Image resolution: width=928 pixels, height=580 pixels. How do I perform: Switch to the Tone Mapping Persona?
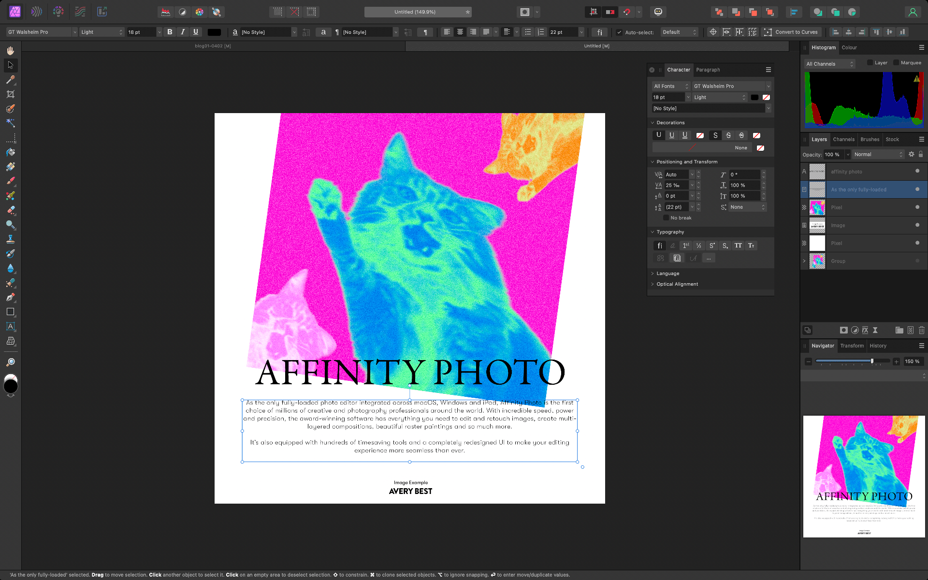tap(80, 12)
